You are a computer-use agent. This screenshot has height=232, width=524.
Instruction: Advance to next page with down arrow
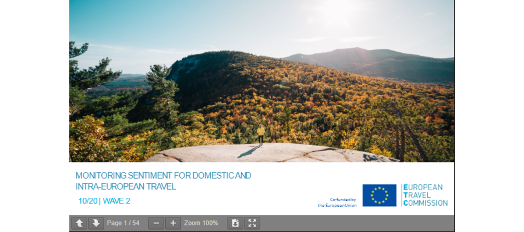pos(96,223)
